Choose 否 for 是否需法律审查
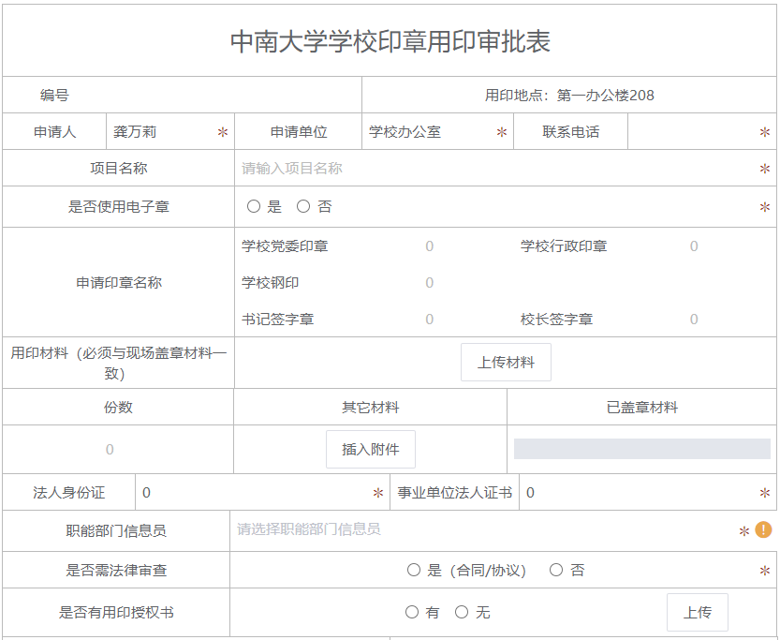The image size is (780, 640). 556,570
